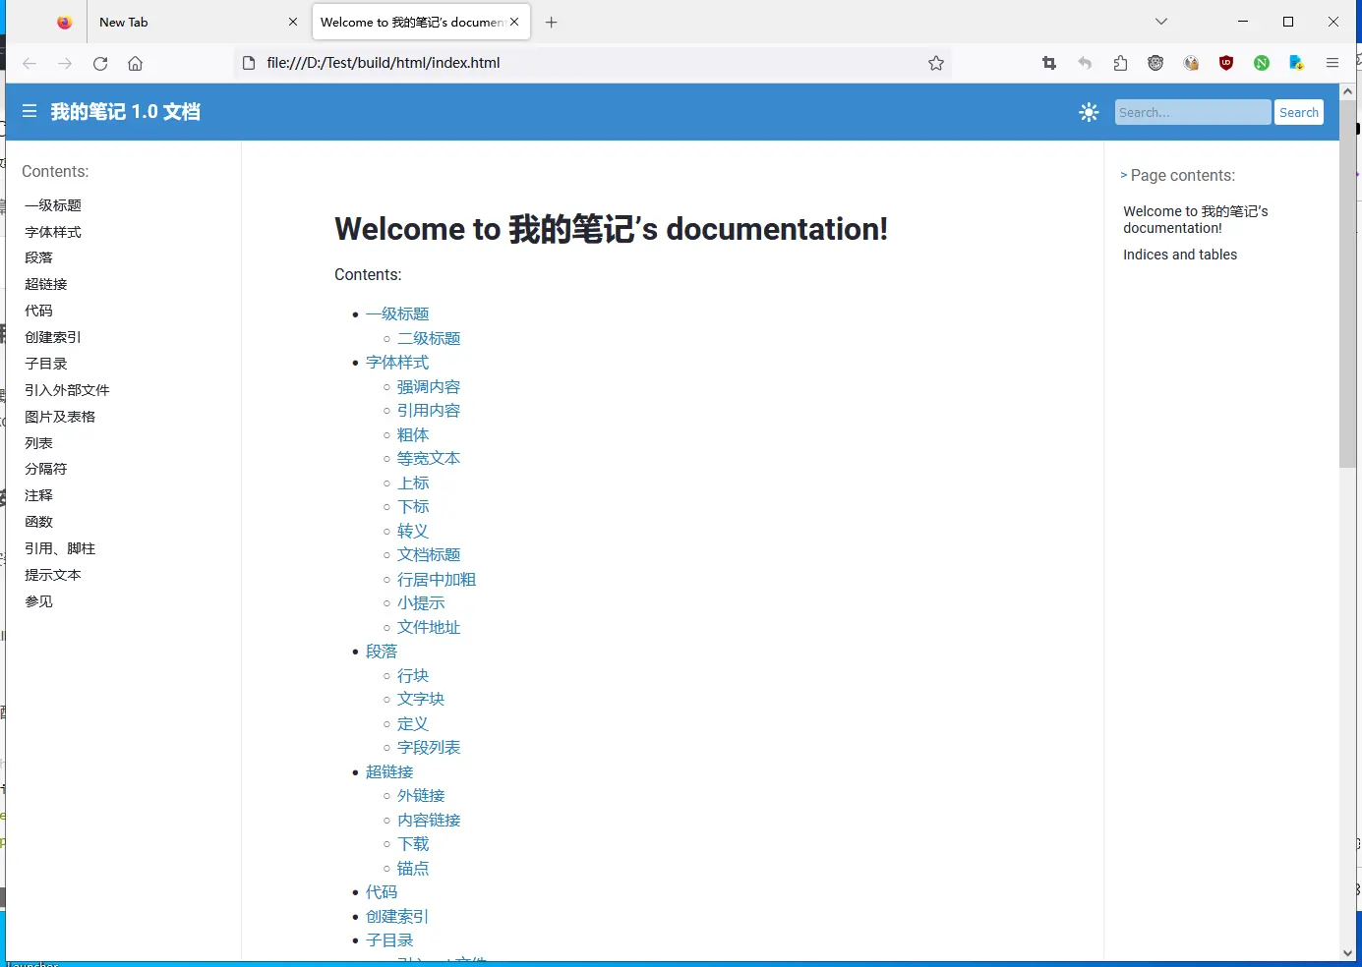Click the scrollbar up arrow
1362x967 pixels.
tap(1347, 91)
